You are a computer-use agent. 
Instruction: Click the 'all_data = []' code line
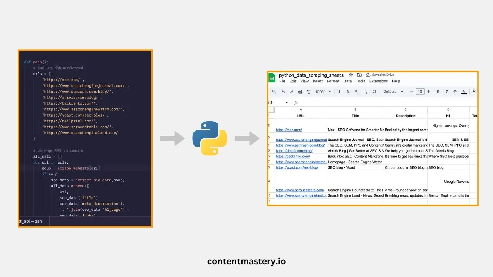coord(47,157)
